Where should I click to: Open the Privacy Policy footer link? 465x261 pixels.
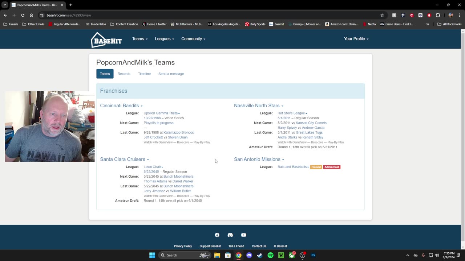(183, 246)
